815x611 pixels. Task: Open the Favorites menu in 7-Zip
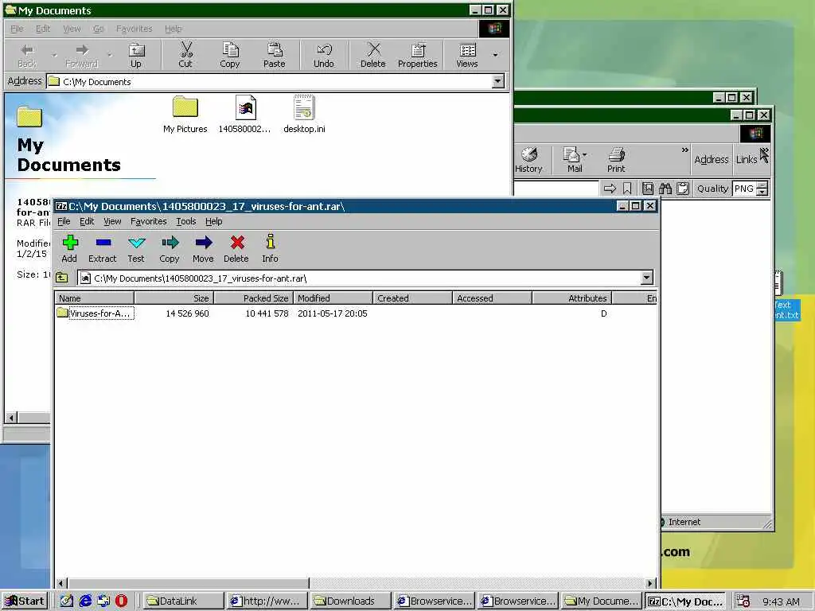[149, 221]
